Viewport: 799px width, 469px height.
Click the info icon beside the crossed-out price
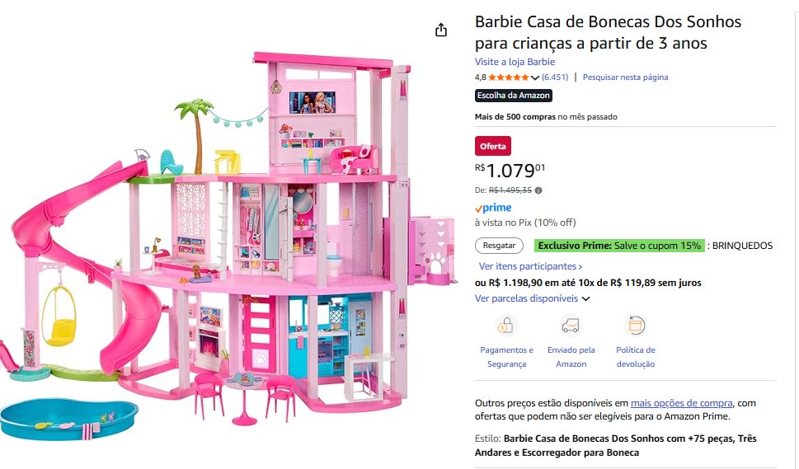click(x=538, y=190)
